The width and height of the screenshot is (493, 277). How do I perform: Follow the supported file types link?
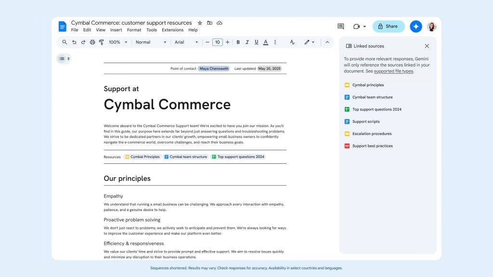393,71
